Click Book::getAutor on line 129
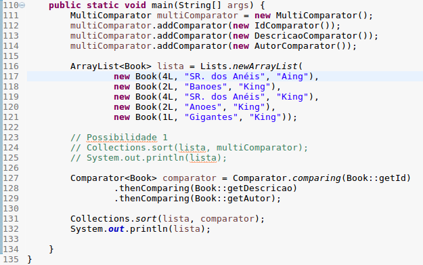 click(233, 199)
